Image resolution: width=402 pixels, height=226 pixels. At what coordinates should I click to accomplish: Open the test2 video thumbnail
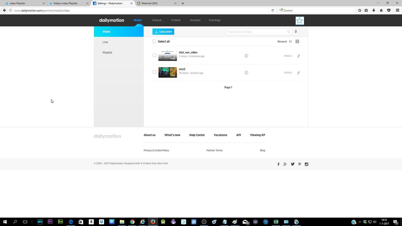click(167, 72)
